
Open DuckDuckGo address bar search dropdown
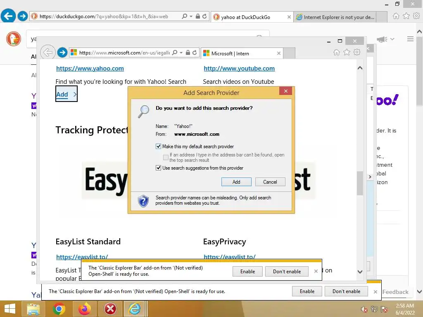coord(191,16)
